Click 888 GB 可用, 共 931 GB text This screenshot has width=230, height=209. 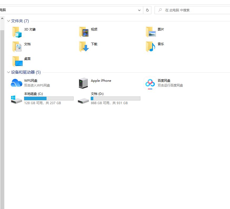109,103
